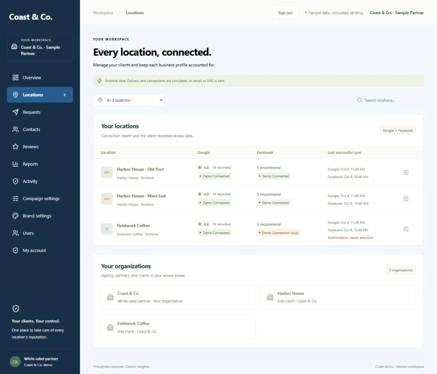Click the pin icon in the locations filter
Image resolution: width=437 pixels, height=374 pixels.
[100, 100]
